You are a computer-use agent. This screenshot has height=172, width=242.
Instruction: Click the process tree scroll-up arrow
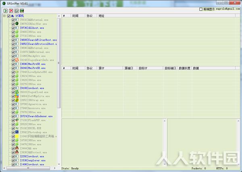[59, 16]
